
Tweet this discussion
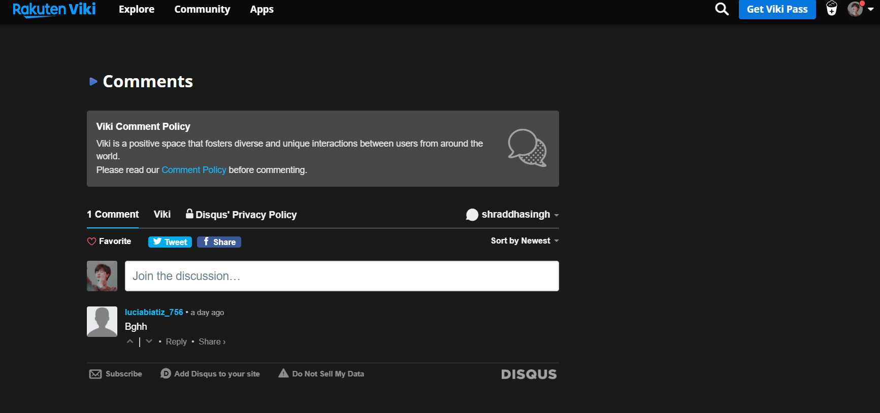[x=170, y=242]
